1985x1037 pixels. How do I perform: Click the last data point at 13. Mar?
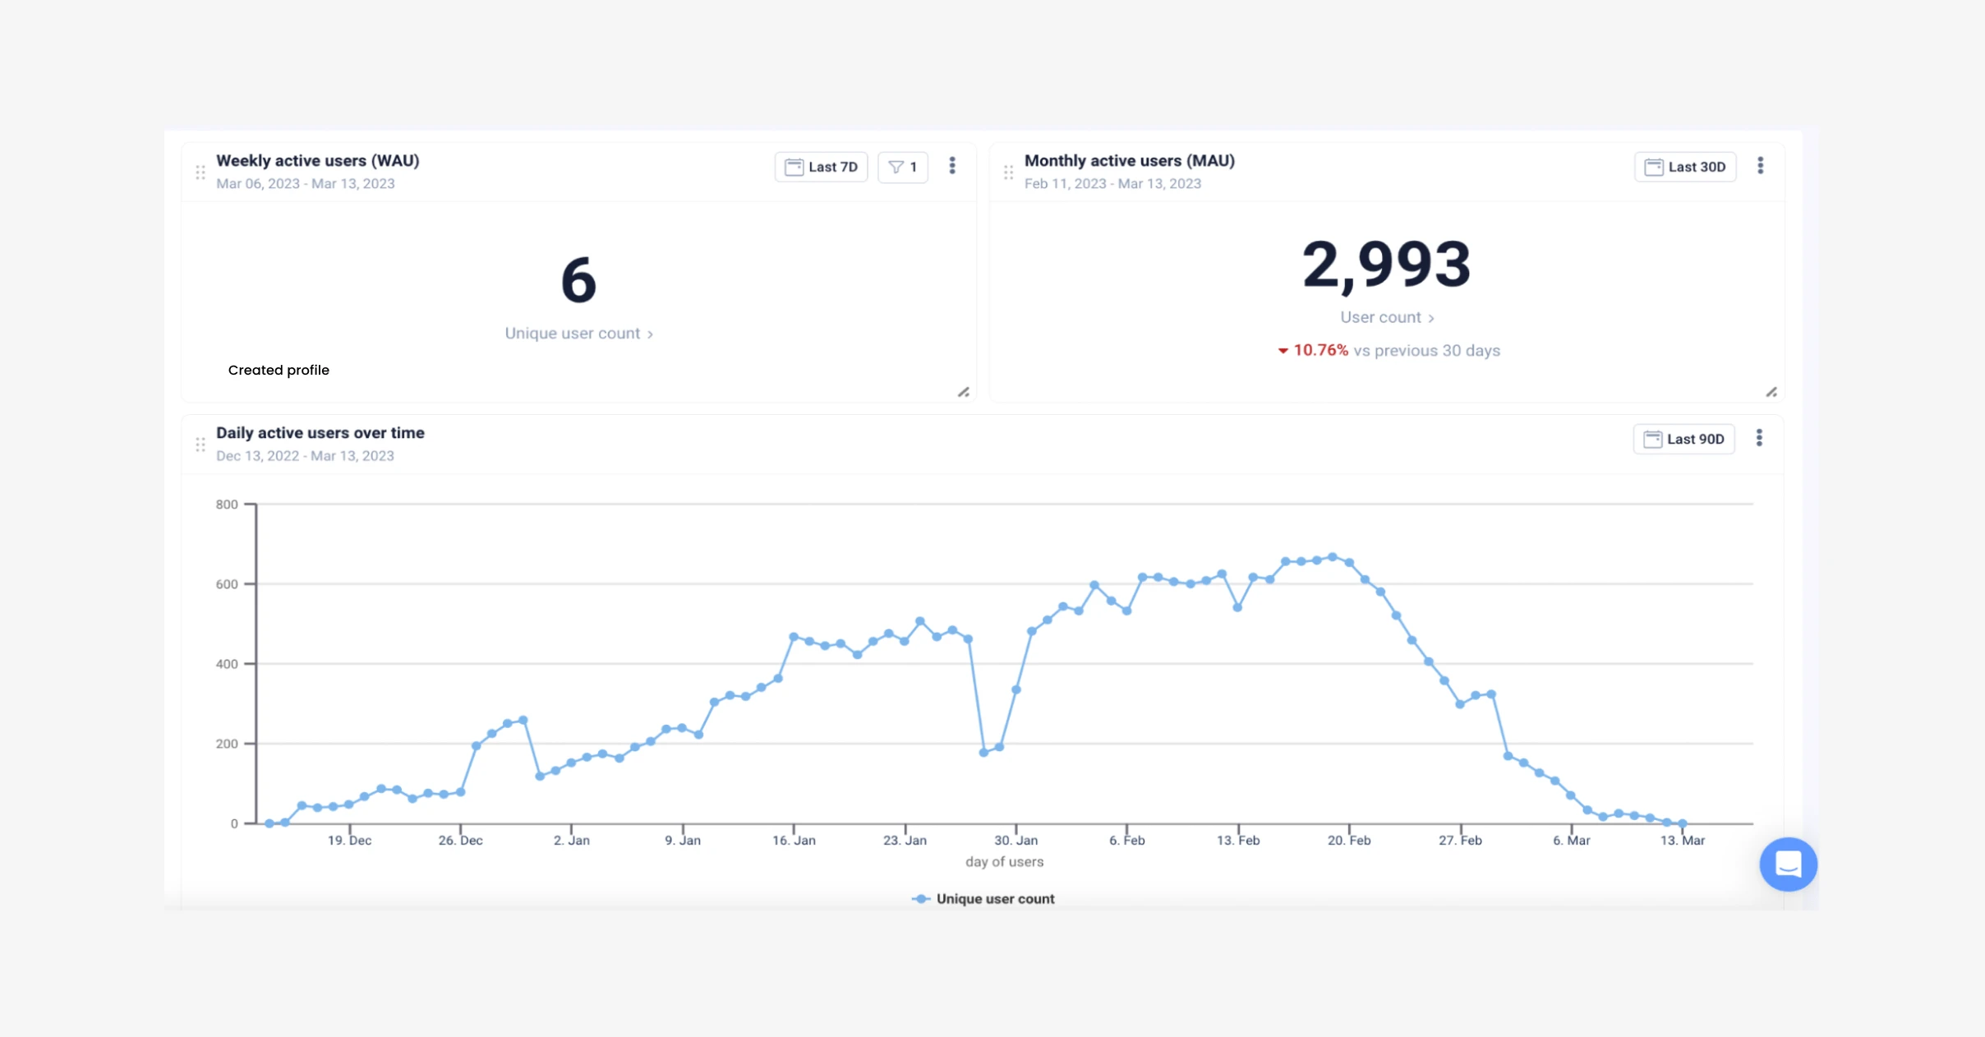(1682, 823)
